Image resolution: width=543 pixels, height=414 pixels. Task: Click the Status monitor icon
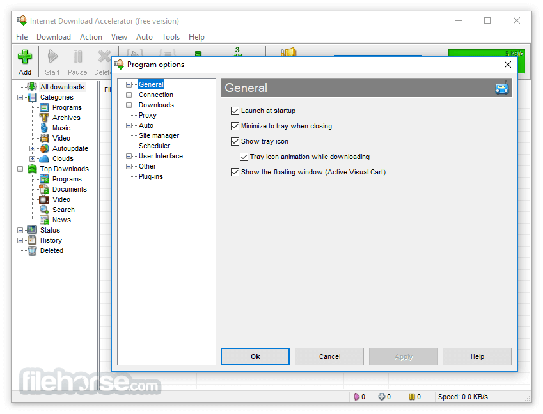pyautogui.click(x=32, y=230)
